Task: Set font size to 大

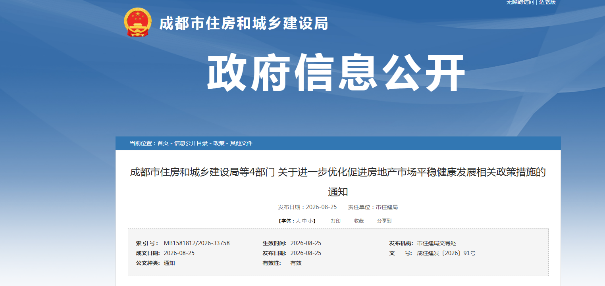Action: [298, 221]
